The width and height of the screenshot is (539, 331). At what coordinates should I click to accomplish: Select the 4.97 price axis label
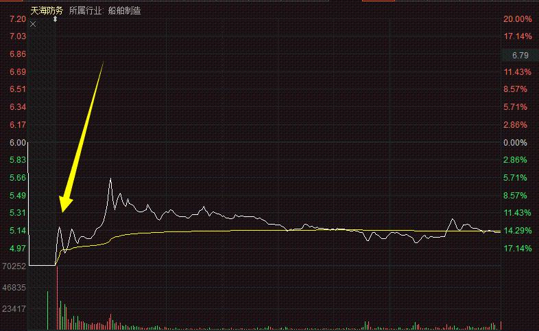click(x=18, y=248)
